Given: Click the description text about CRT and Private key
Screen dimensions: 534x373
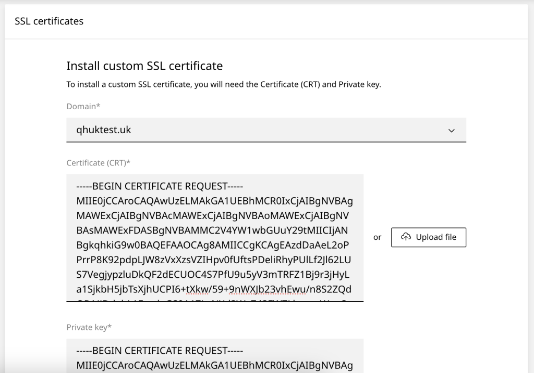Looking at the screenshot, I should tap(224, 84).
